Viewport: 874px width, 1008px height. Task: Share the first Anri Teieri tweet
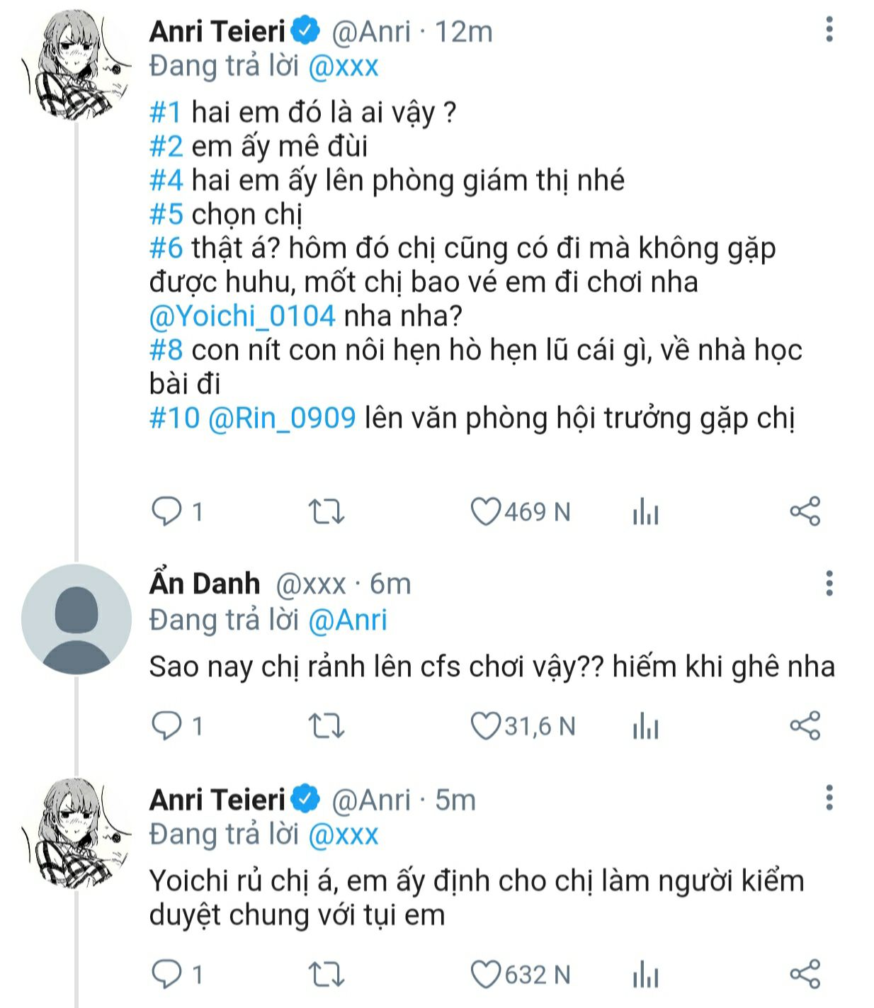tap(805, 511)
